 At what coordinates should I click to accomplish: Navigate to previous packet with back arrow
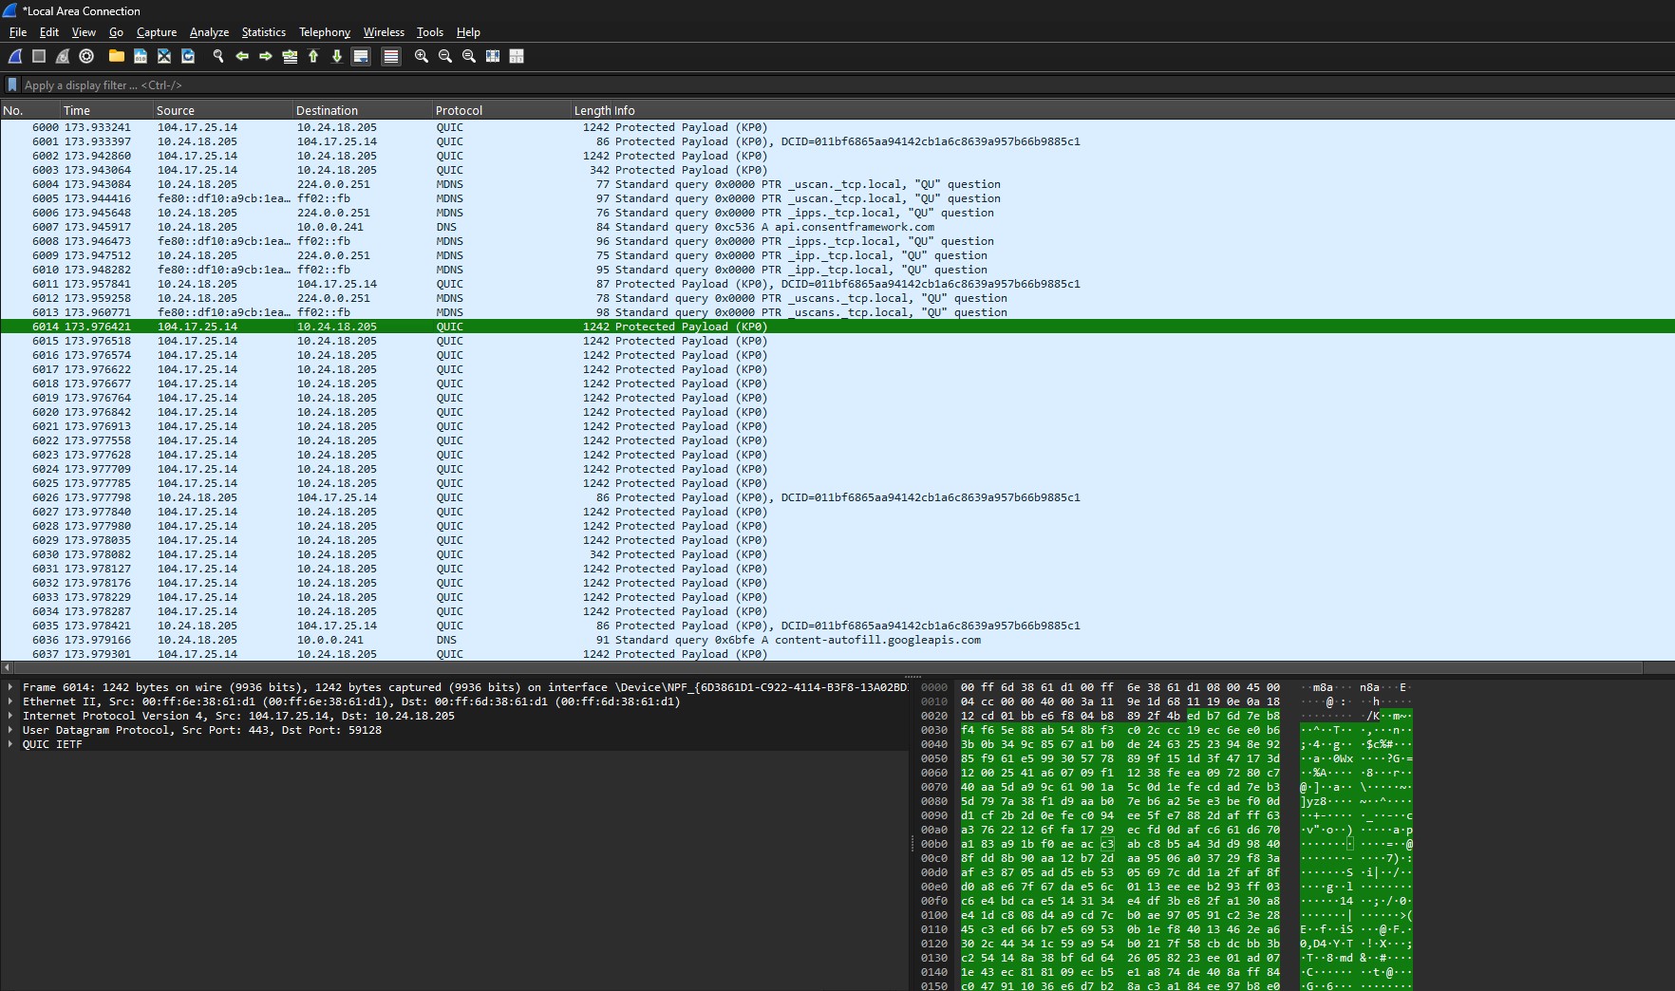[x=243, y=56]
